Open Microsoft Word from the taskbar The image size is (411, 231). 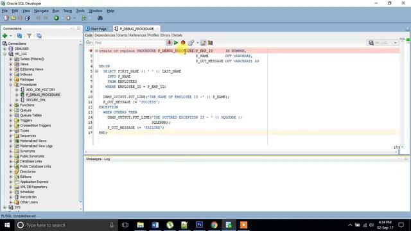pos(155,225)
